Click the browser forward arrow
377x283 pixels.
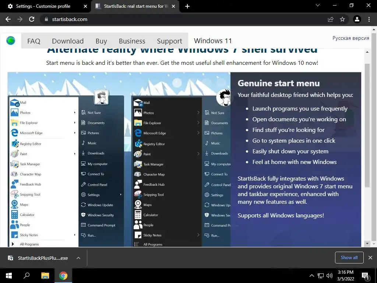[20, 19]
